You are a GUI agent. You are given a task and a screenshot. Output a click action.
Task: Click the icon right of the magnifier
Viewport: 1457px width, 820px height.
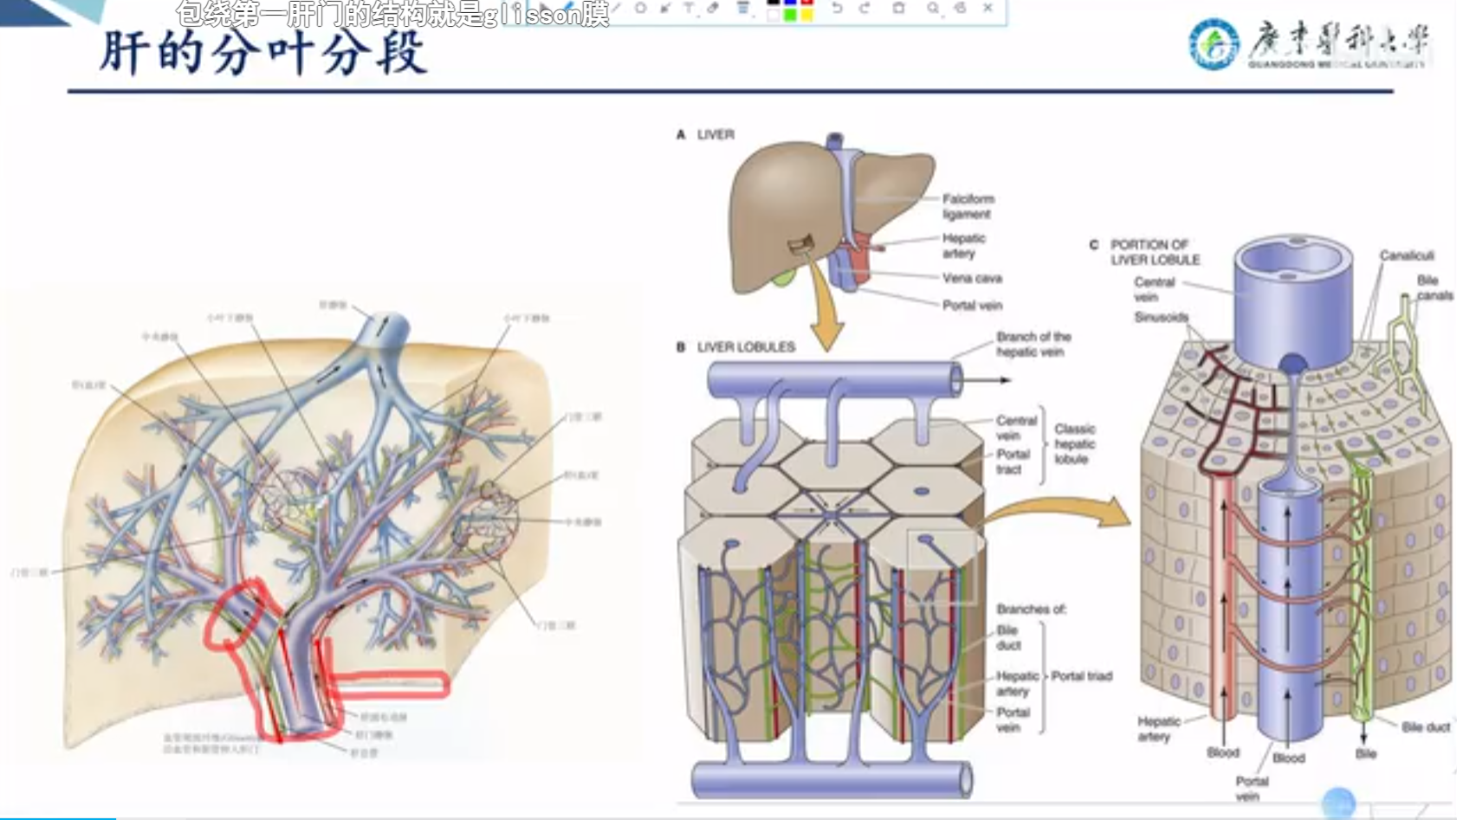pos(960,8)
